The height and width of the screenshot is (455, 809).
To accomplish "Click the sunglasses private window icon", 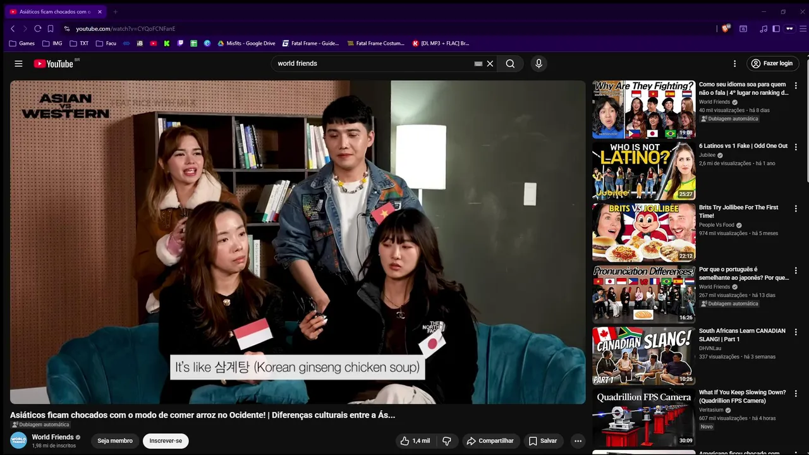I will tap(789, 28).
